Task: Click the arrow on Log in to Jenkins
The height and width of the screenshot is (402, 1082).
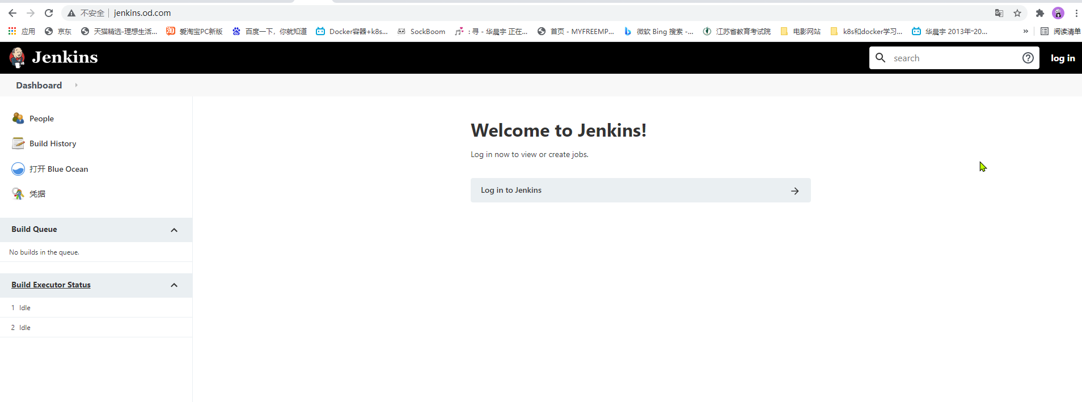Action: 795,191
